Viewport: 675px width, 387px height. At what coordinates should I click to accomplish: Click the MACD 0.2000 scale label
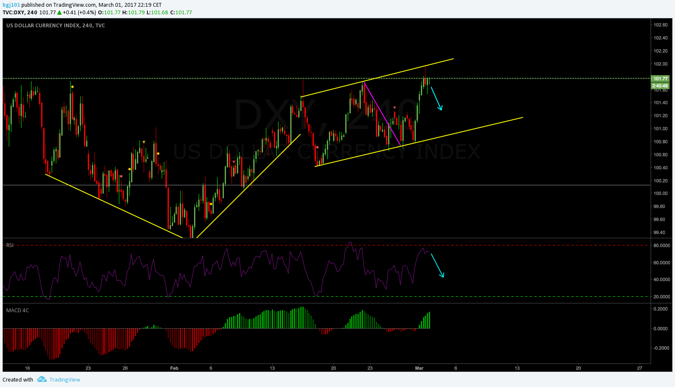661,309
